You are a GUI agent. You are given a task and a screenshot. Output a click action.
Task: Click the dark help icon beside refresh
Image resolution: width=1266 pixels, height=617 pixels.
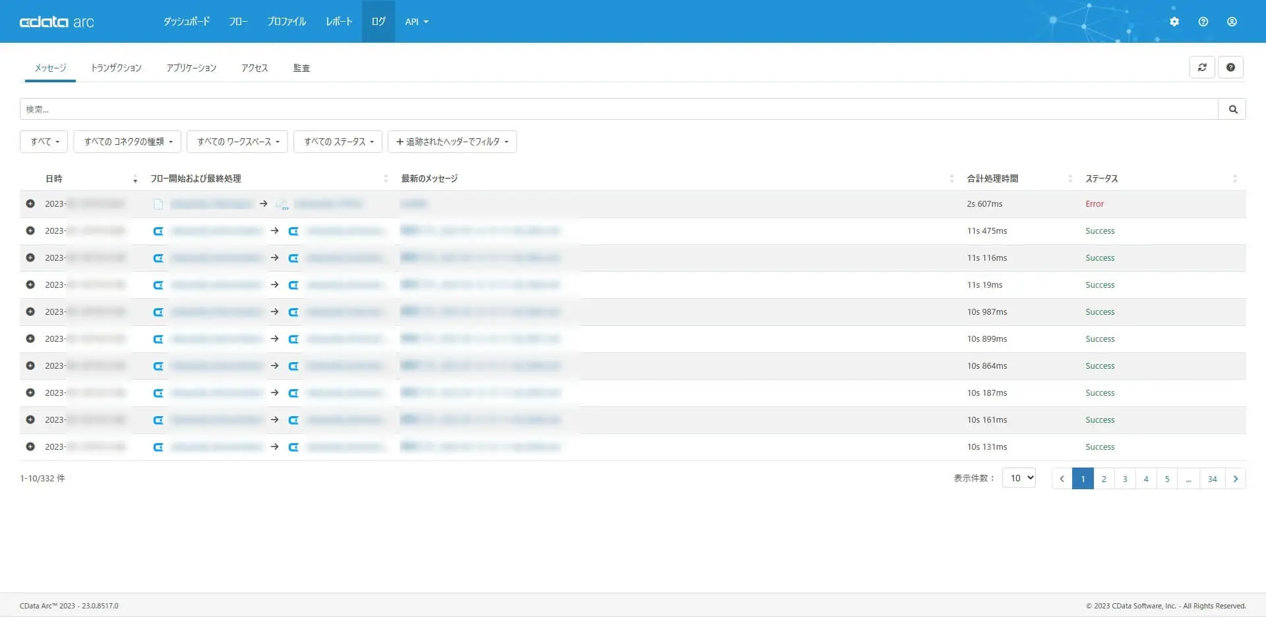click(x=1230, y=67)
